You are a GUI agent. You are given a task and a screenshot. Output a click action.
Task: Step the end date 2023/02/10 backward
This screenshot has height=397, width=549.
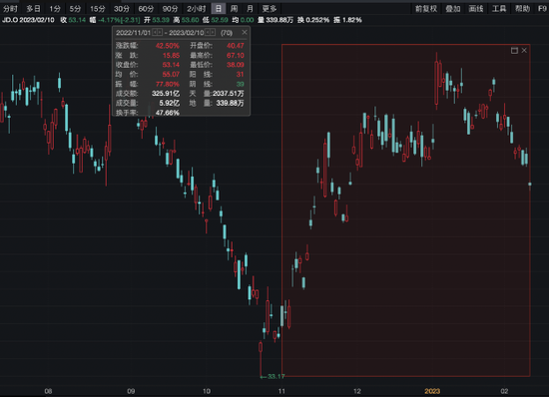coord(208,32)
